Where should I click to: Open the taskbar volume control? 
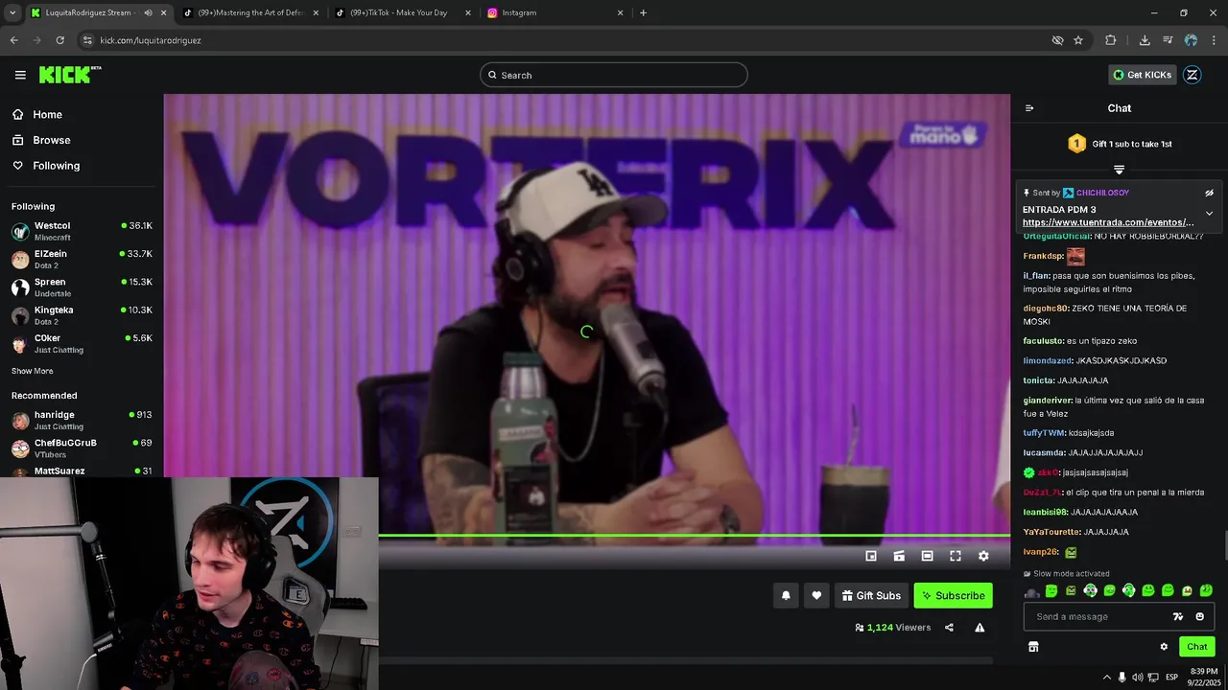click(1137, 677)
